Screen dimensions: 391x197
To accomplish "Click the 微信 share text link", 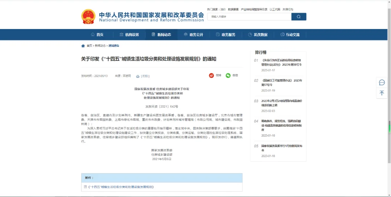I will coord(235,75).
